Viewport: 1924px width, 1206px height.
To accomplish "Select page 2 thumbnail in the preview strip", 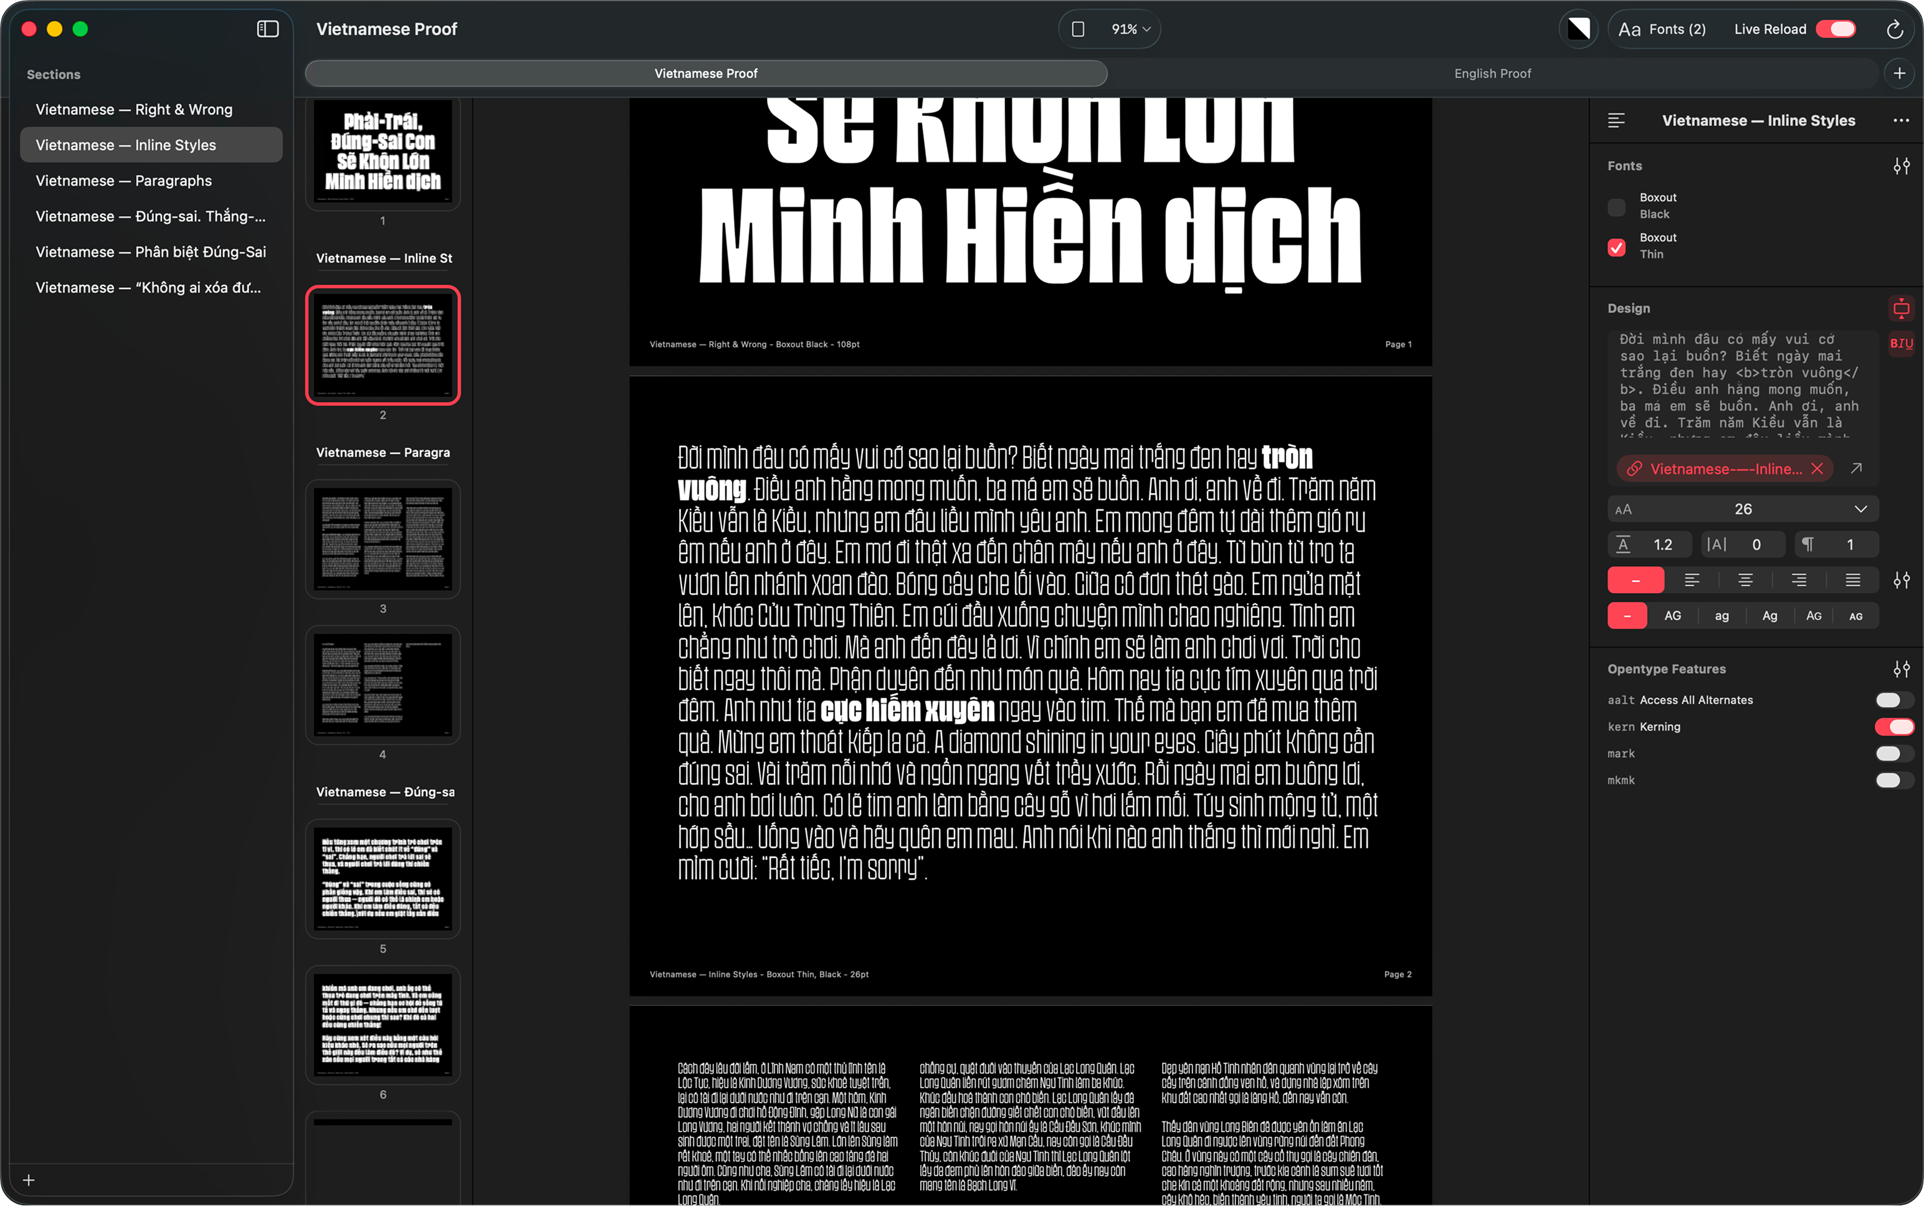I will pyautogui.click(x=383, y=345).
